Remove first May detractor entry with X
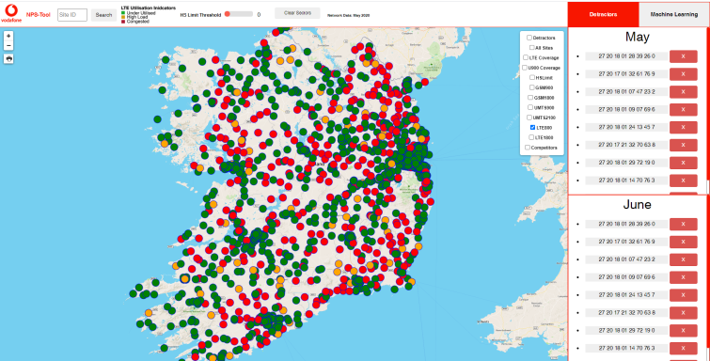710x361 pixels. point(683,56)
